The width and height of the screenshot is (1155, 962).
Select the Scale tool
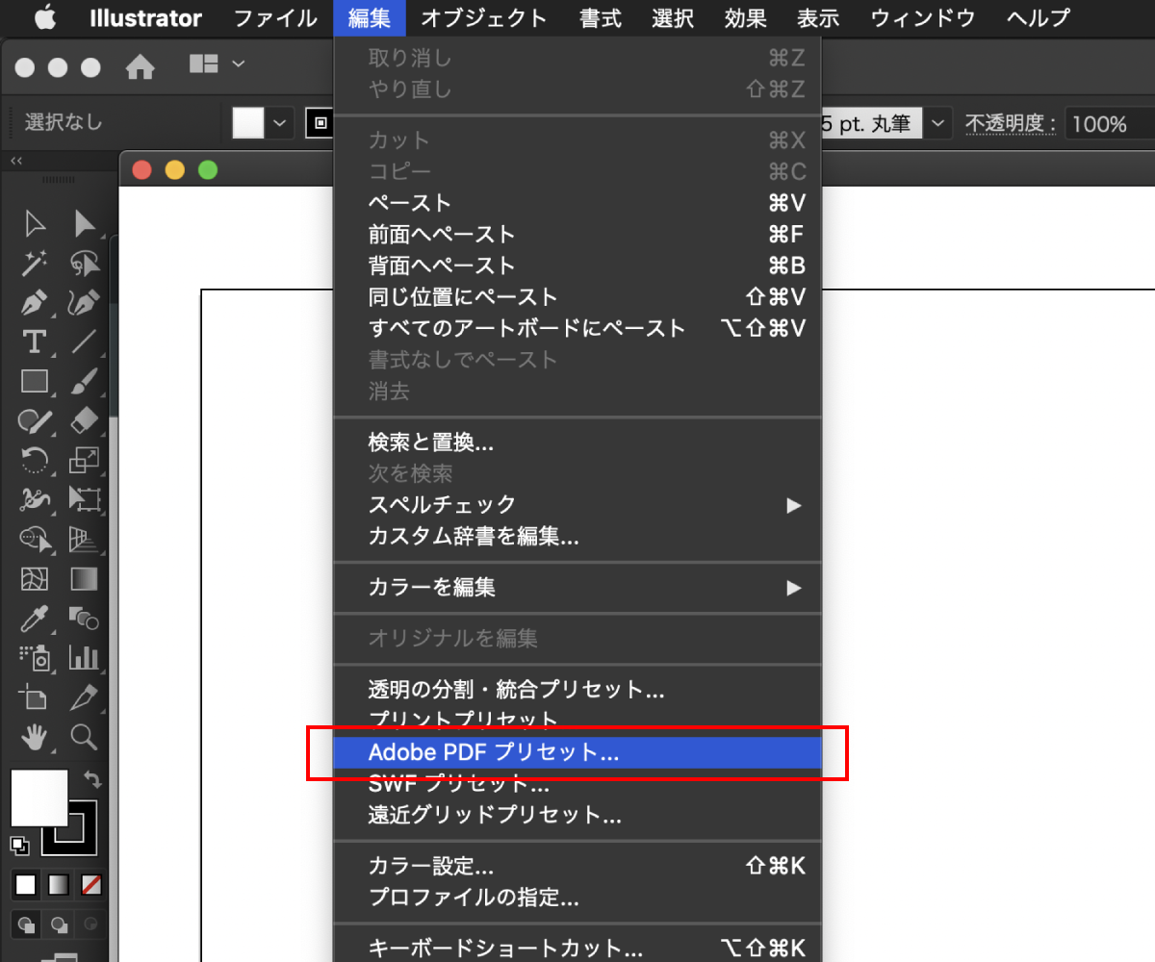[x=85, y=460]
